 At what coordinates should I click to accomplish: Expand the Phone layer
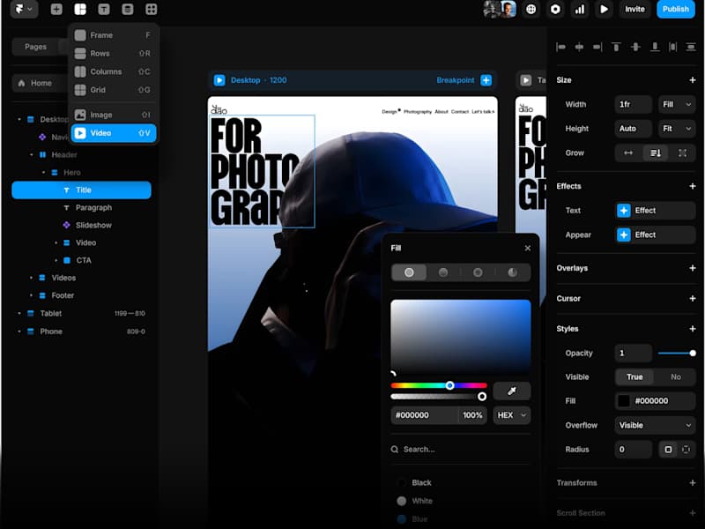(19, 332)
